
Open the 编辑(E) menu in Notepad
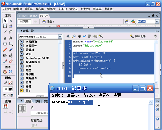(x=73, y=95)
